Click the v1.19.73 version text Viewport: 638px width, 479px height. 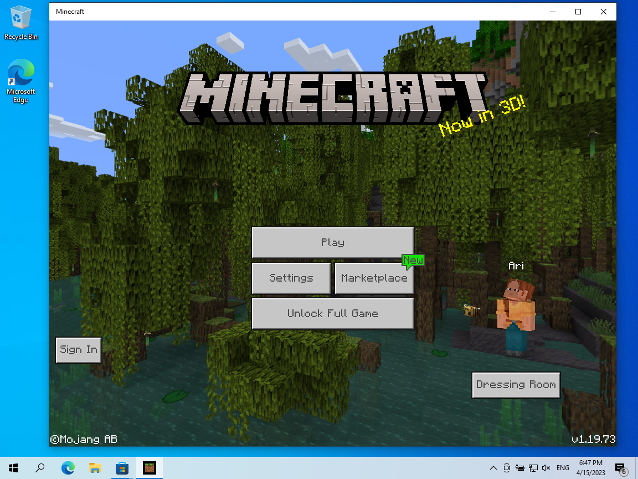(593, 439)
